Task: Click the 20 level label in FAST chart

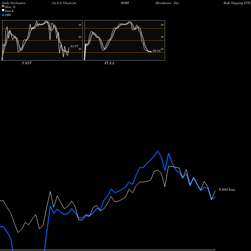Action: point(80,49)
